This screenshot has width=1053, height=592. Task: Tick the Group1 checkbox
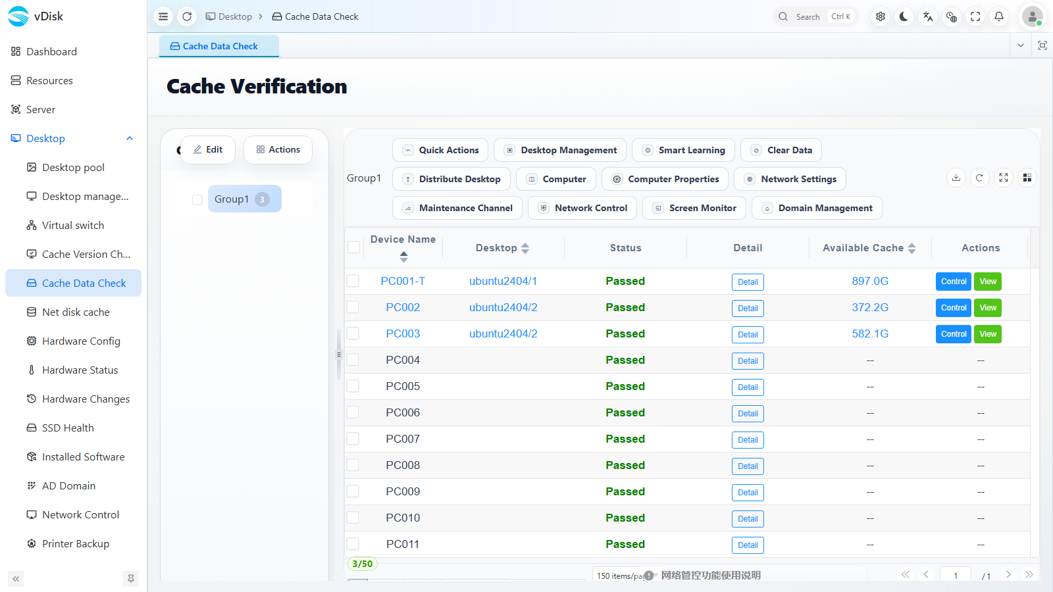(197, 199)
